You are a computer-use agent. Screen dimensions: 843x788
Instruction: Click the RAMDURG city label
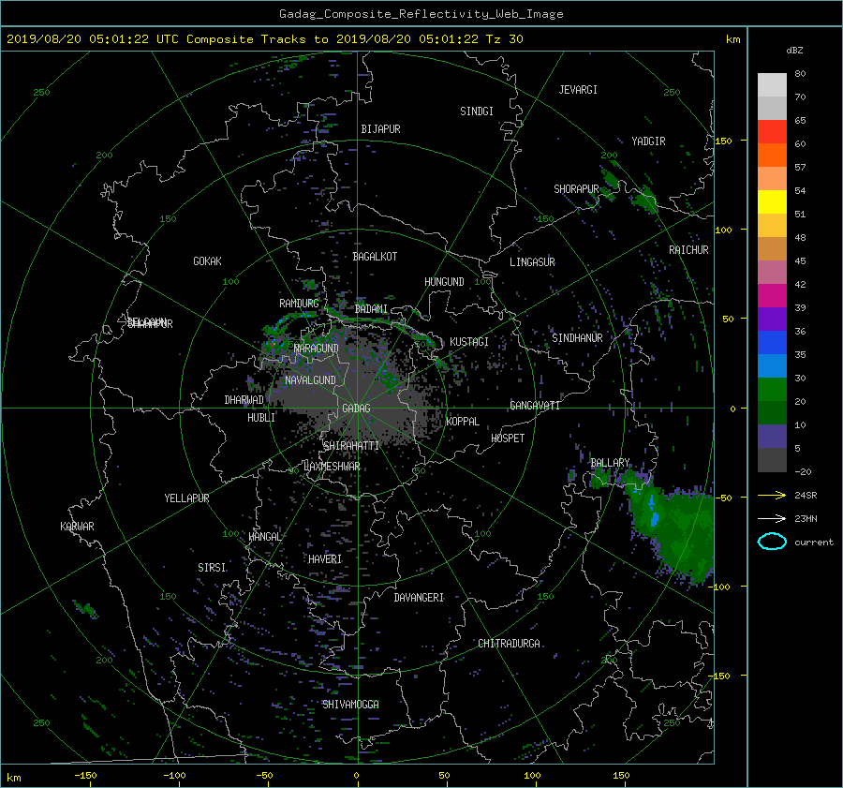299,304
